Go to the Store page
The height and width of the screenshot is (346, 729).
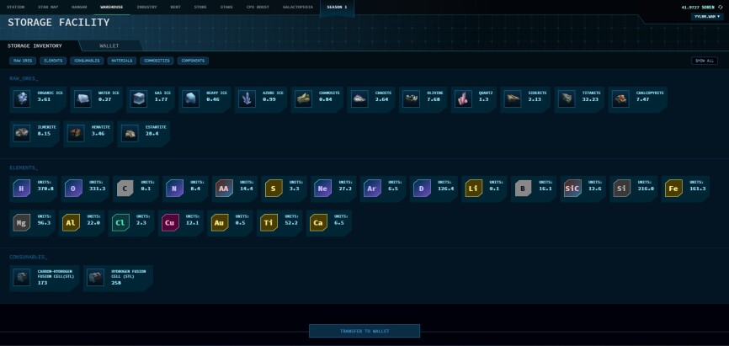(200, 7)
